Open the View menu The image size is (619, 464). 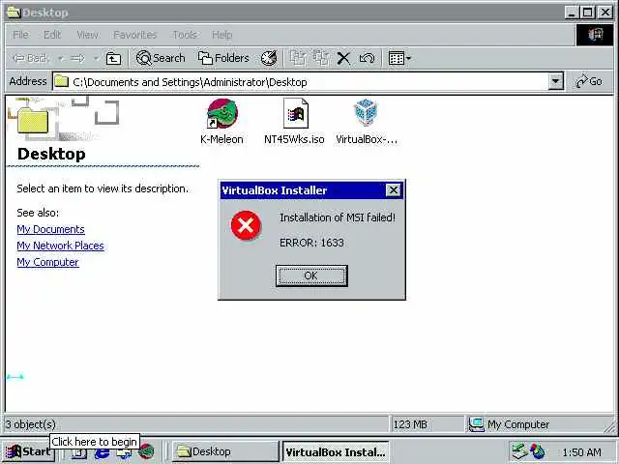pos(87,35)
